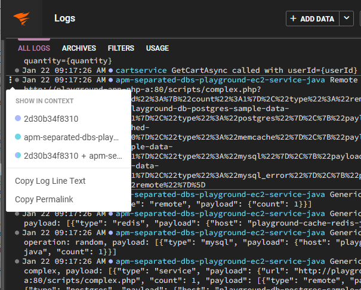Click the gray severity dot on cartservice row

pyautogui.click(x=17, y=70)
